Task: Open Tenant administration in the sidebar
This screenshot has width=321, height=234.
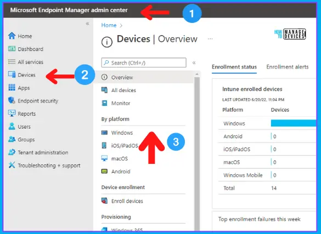Action: click(x=43, y=152)
